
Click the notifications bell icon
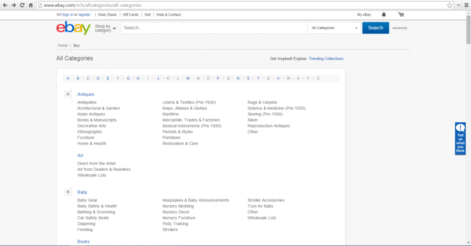point(384,15)
